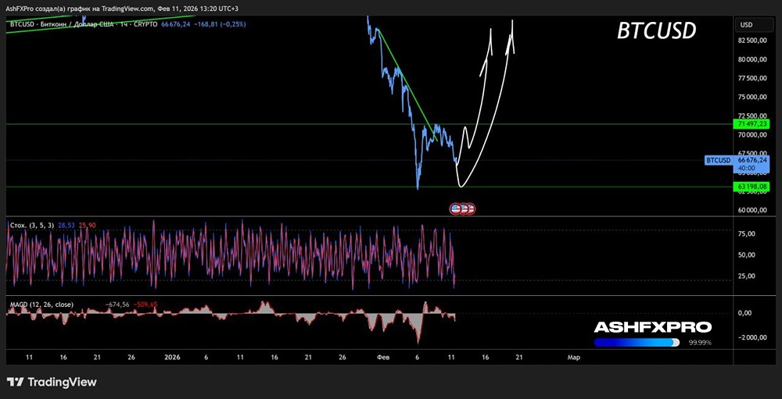Select the 71 497,23 green price label
This screenshot has width=782, height=399.
(x=752, y=123)
